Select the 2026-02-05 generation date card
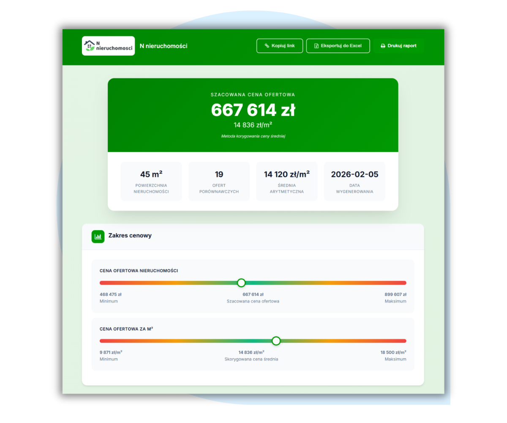The image size is (507, 423). coord(354,181)
